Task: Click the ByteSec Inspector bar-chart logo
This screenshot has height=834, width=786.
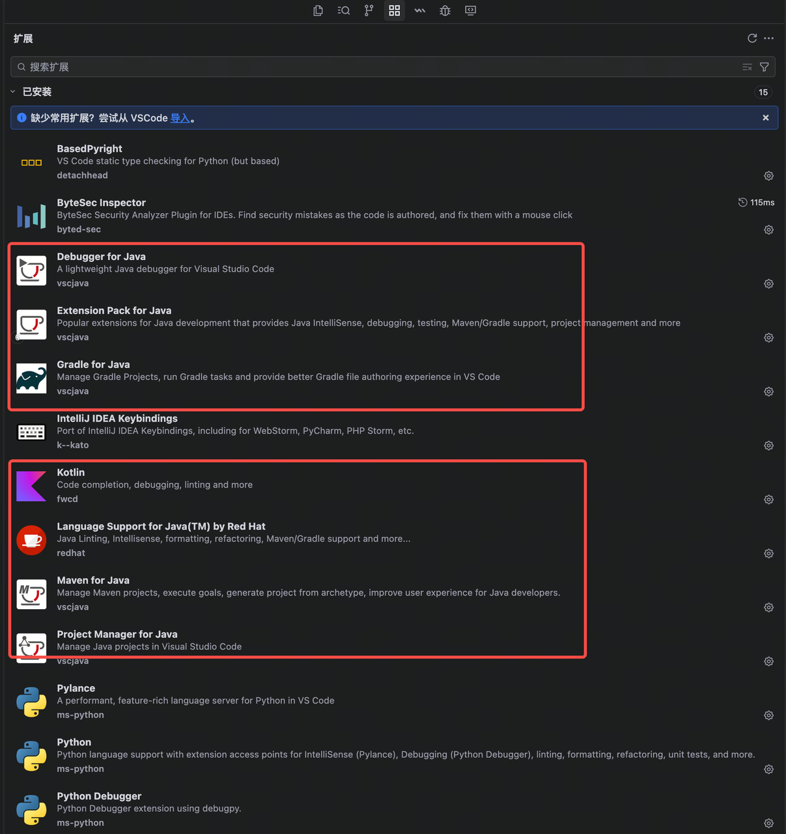Action: (x=31, y=216)
